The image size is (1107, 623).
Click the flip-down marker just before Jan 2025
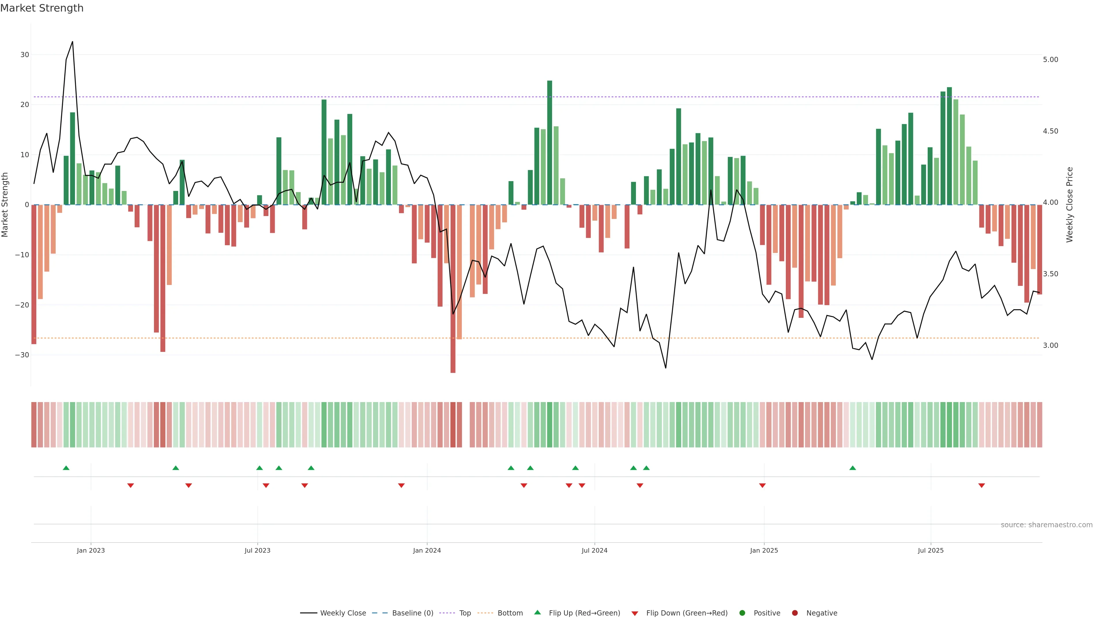(762, 485)
